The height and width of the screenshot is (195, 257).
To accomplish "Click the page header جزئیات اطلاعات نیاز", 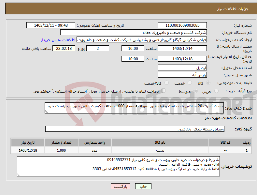I will (233, 9).
